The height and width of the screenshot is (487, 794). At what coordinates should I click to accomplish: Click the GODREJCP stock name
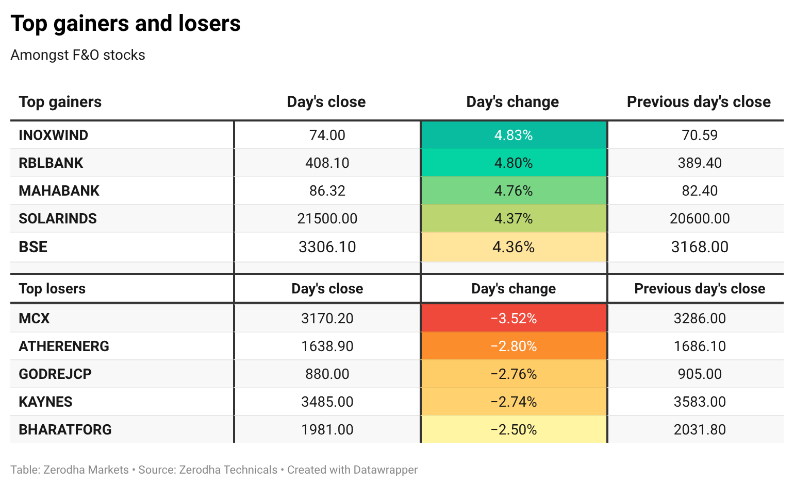[55, 374]
